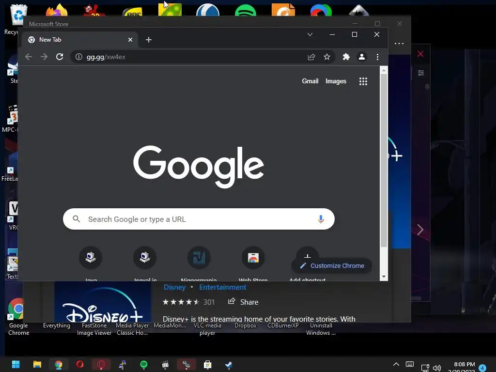Open Microsoft Store from the taskbar

[207, 364]
